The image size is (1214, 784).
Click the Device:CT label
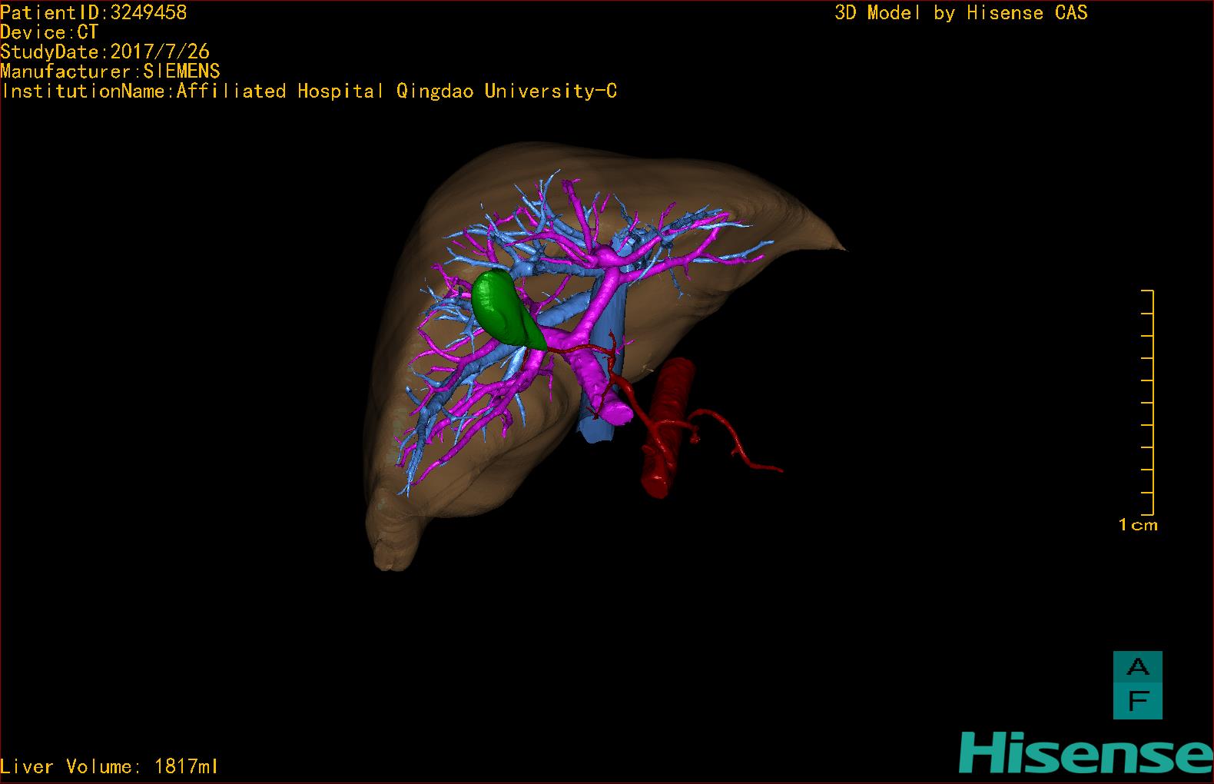[x=49, y=32]
